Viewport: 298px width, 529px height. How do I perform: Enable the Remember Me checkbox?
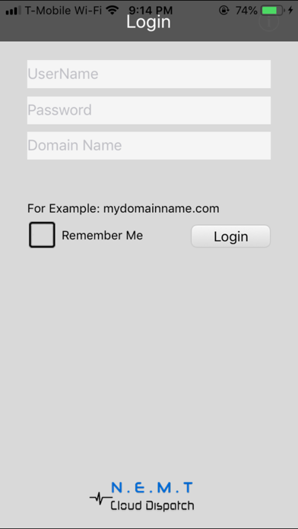[x=42, y=235]
